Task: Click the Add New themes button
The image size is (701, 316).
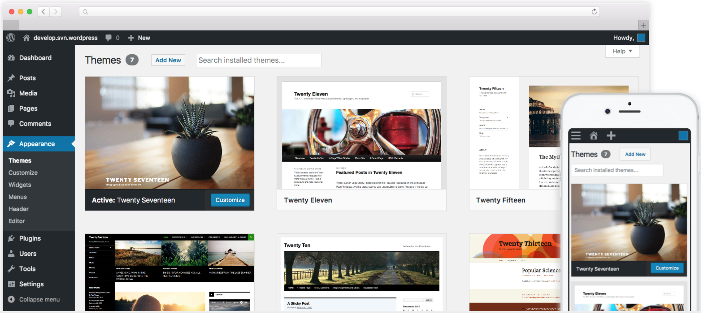Action: pos(168,61)
